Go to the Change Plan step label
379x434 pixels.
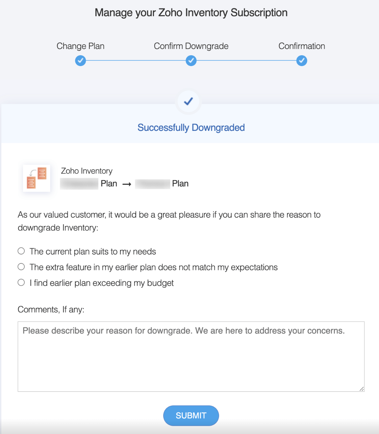(81, 46)
